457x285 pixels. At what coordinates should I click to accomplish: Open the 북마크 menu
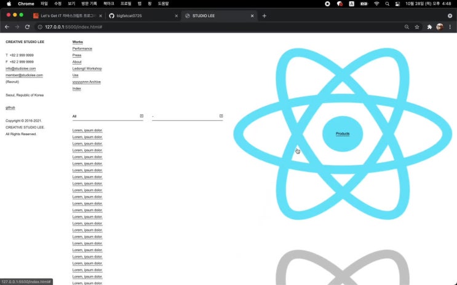pos(109,4)
